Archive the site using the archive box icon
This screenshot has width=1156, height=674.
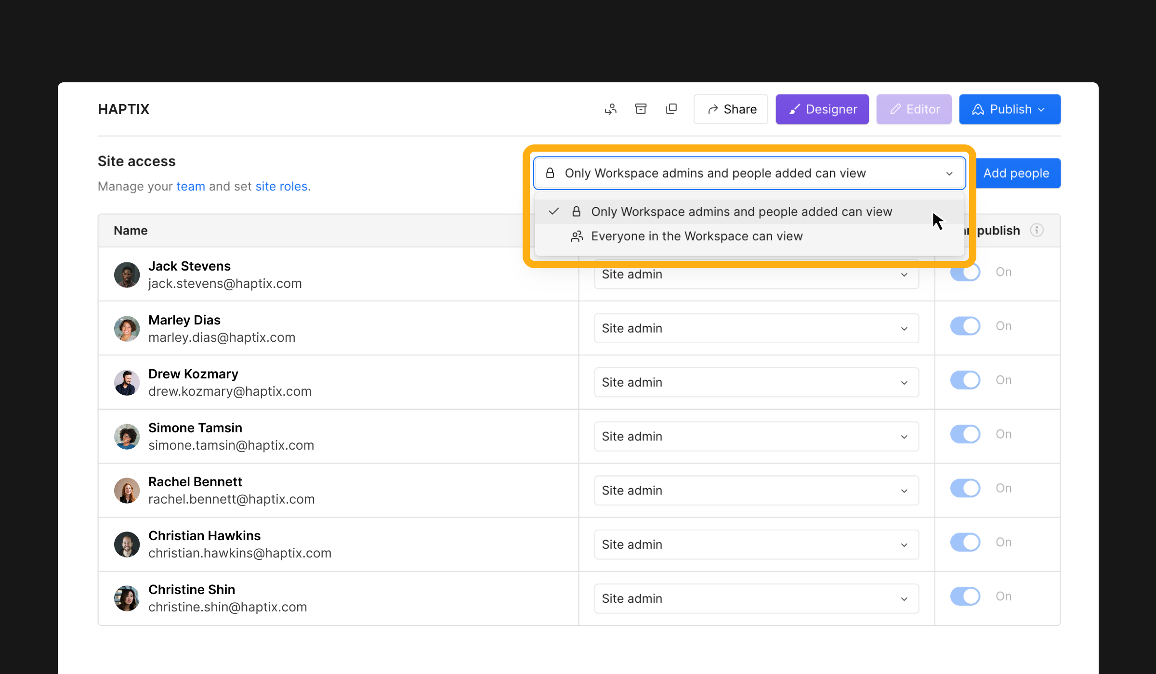coord(641,109)
